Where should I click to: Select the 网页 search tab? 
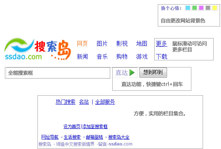point(82,44)
